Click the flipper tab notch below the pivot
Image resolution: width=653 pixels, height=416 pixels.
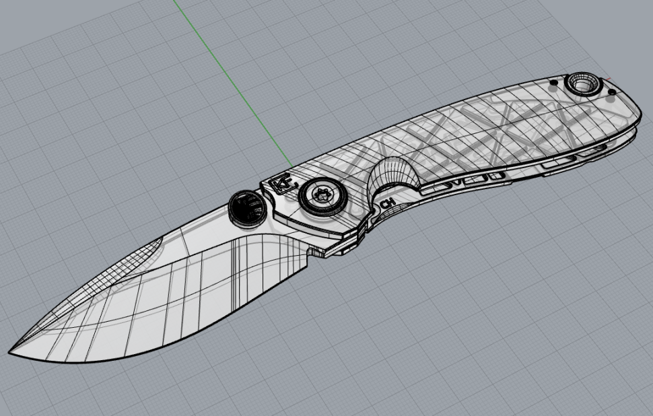(x=314, y=252)
